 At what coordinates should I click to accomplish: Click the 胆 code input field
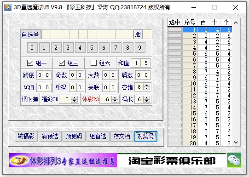click(x=147, y=34)
